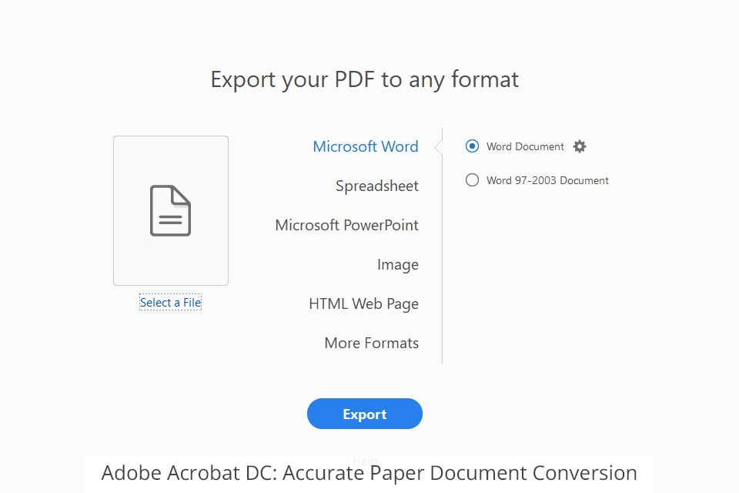Choose Spreadsheet export format
The height and width of the screenshot is (493, 739).
(x=377, y=186)
